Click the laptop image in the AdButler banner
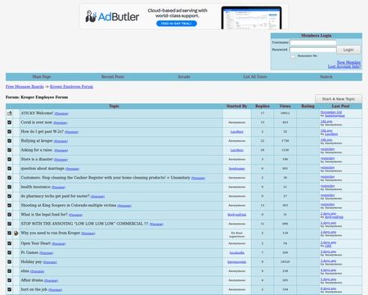Viewport: 368px width, 295px height. [251, 18]
